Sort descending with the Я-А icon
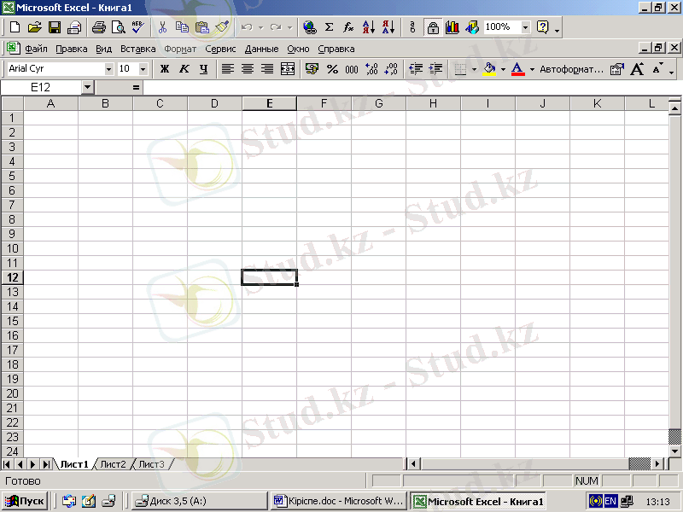683x512 pixels. click(x=388, y=27)
